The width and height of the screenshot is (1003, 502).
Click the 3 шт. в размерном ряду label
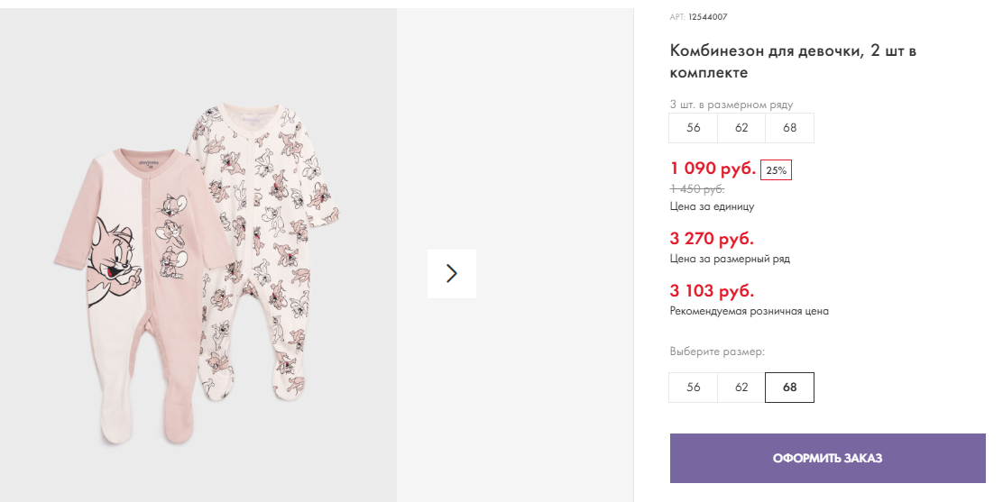732,105
